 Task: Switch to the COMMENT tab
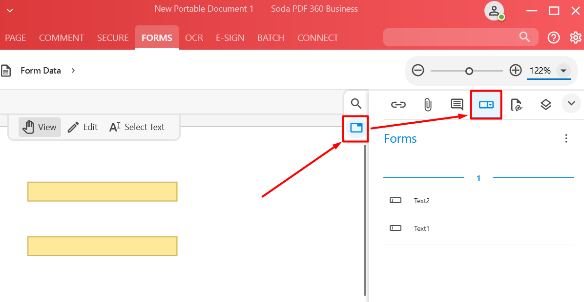click(62, 38)
